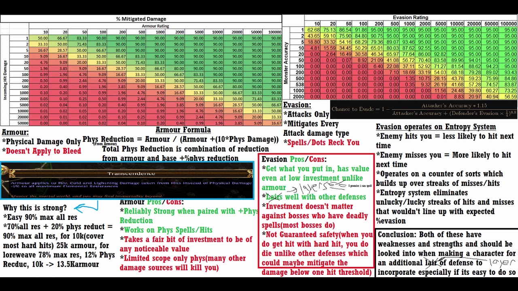Screen dimensions: 518x291
Task: Select the '*Attacks Only' note
Action: click(x=306, y=114)
